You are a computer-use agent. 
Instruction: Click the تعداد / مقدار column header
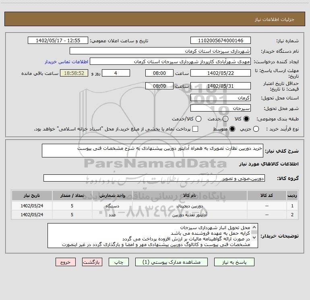(x=72, y=196)
